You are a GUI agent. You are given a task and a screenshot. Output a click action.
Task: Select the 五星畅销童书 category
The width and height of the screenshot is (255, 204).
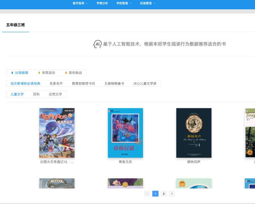pyautogui.click(x=114, y=83)
